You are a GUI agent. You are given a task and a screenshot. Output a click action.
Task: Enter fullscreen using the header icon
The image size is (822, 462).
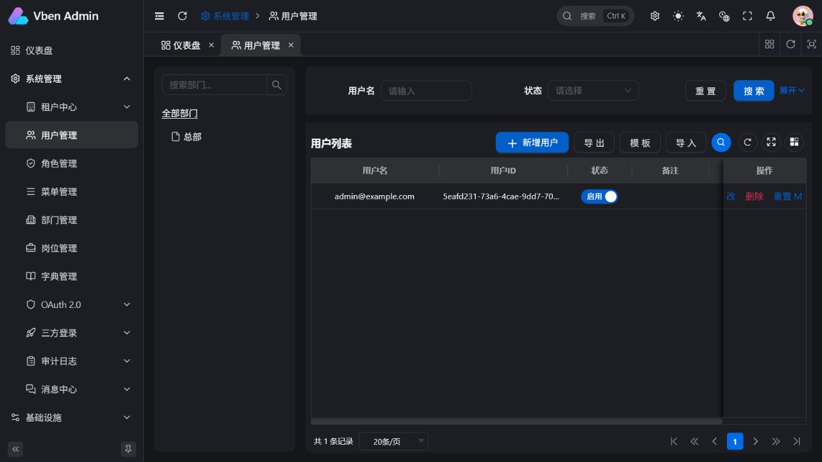tap(748, 16)
